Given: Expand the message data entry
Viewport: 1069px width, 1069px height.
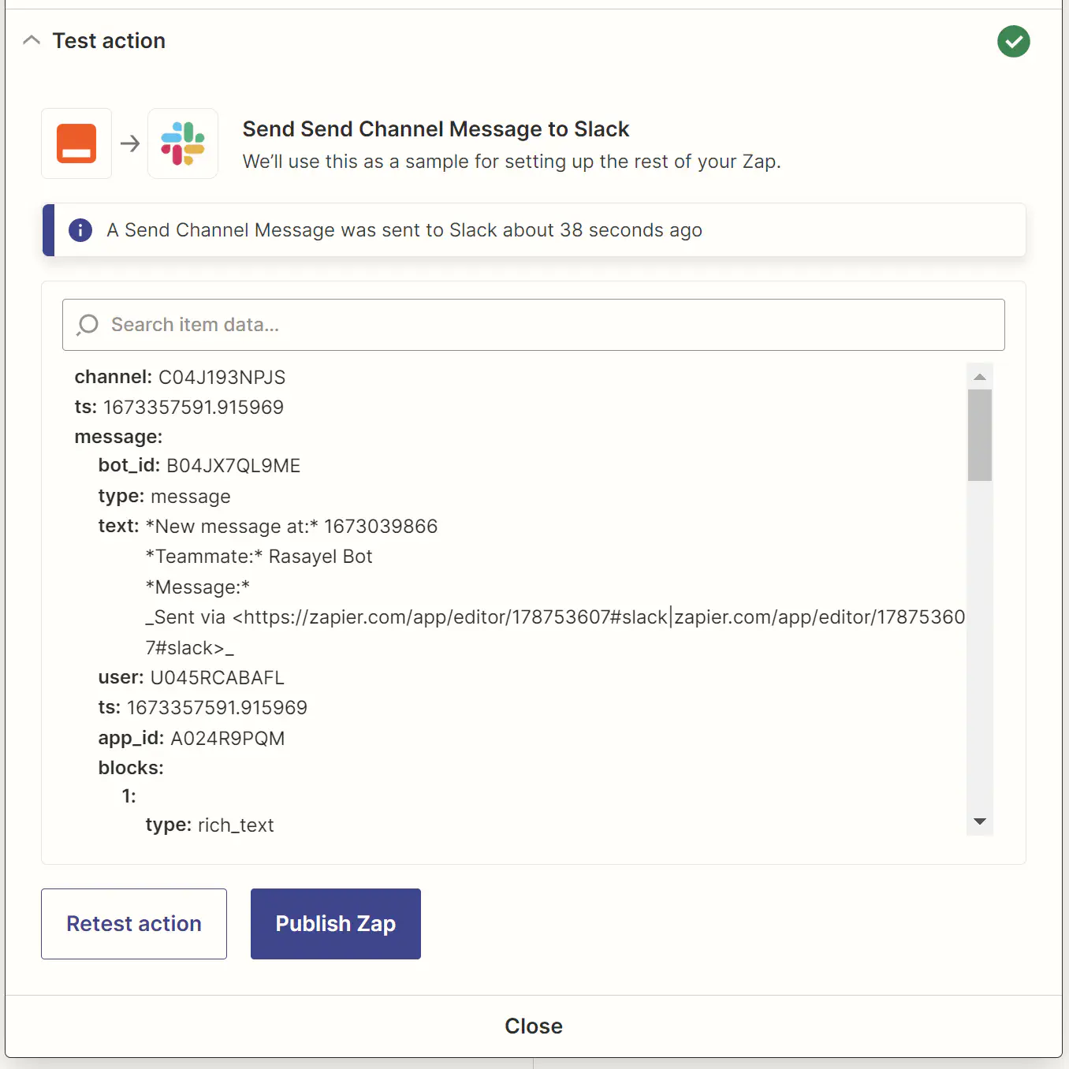Looking at the screenshot, I should [x=118, y=436].
